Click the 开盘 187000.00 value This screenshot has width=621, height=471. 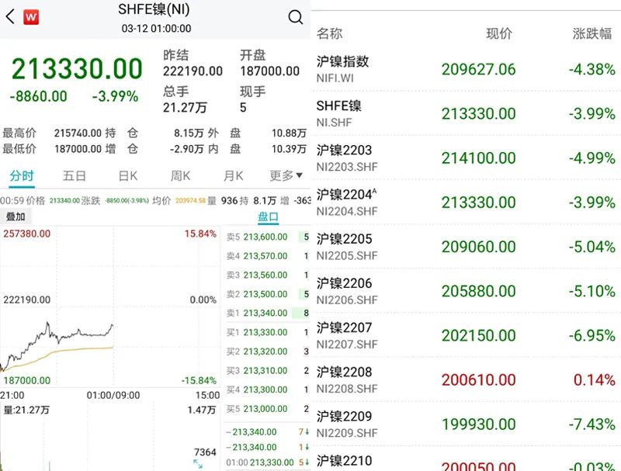tap(269, 71)
